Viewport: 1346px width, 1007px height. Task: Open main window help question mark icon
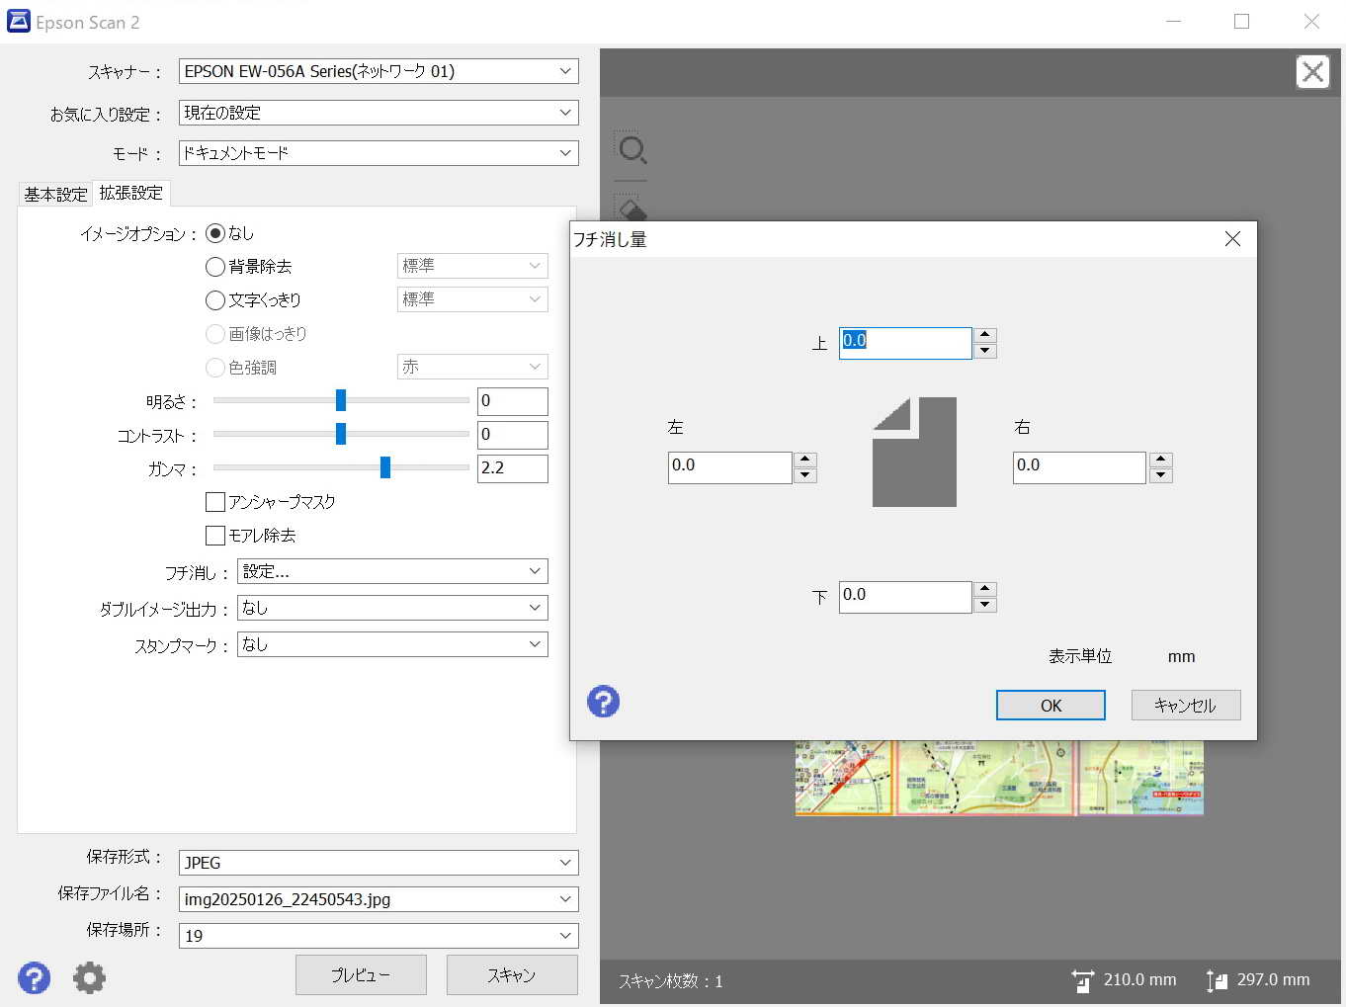[34, 977]
